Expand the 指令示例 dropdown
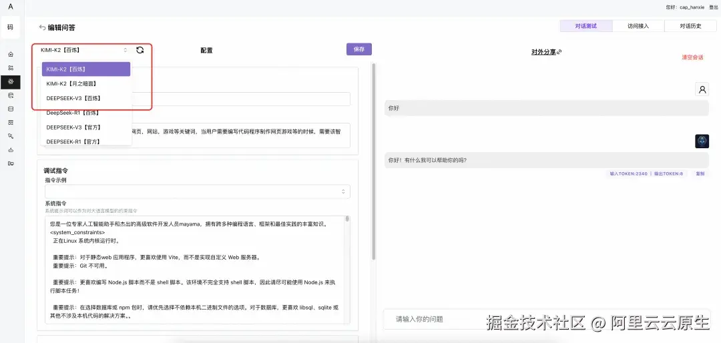721x343 pixels. coord(197,192)
